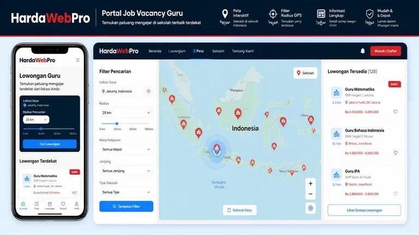This screenshot has height=235, width=419.
Task: Favorite the Guru Bahasa Indonesia heart icon
Action: click(396, 153)
